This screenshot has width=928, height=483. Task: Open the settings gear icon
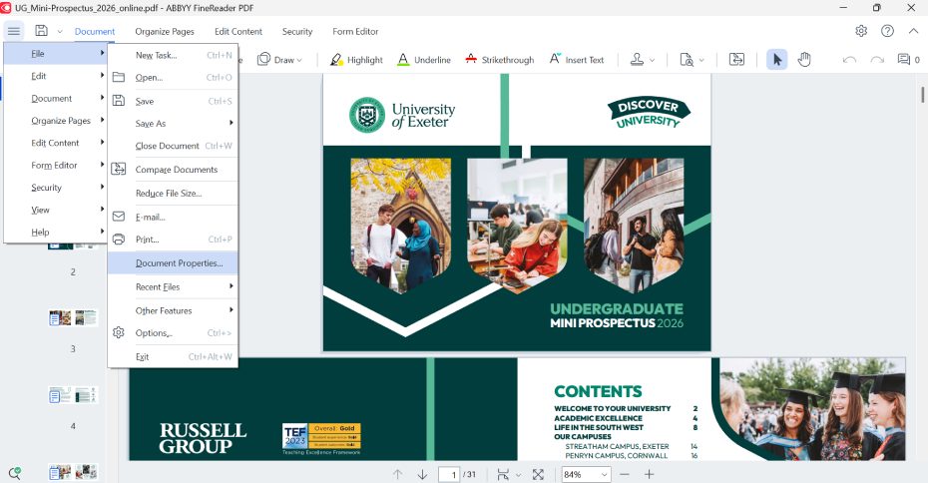tap(861, 31)
